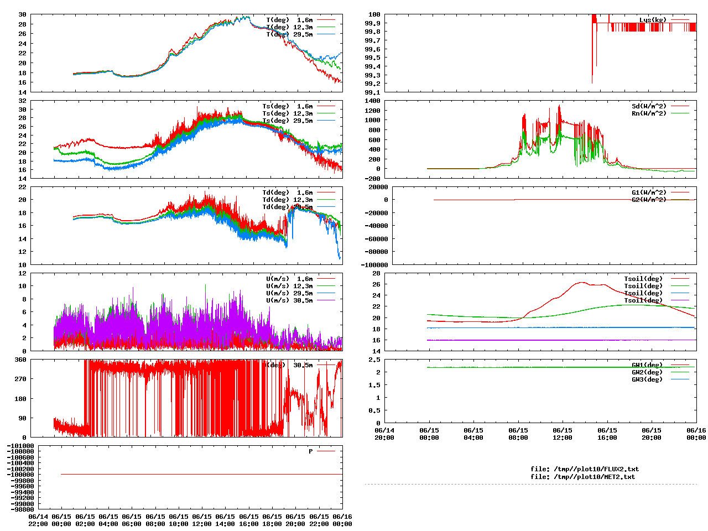Click the purple line sample beside 'U(m/s) 30.5m'

point(326,300)
